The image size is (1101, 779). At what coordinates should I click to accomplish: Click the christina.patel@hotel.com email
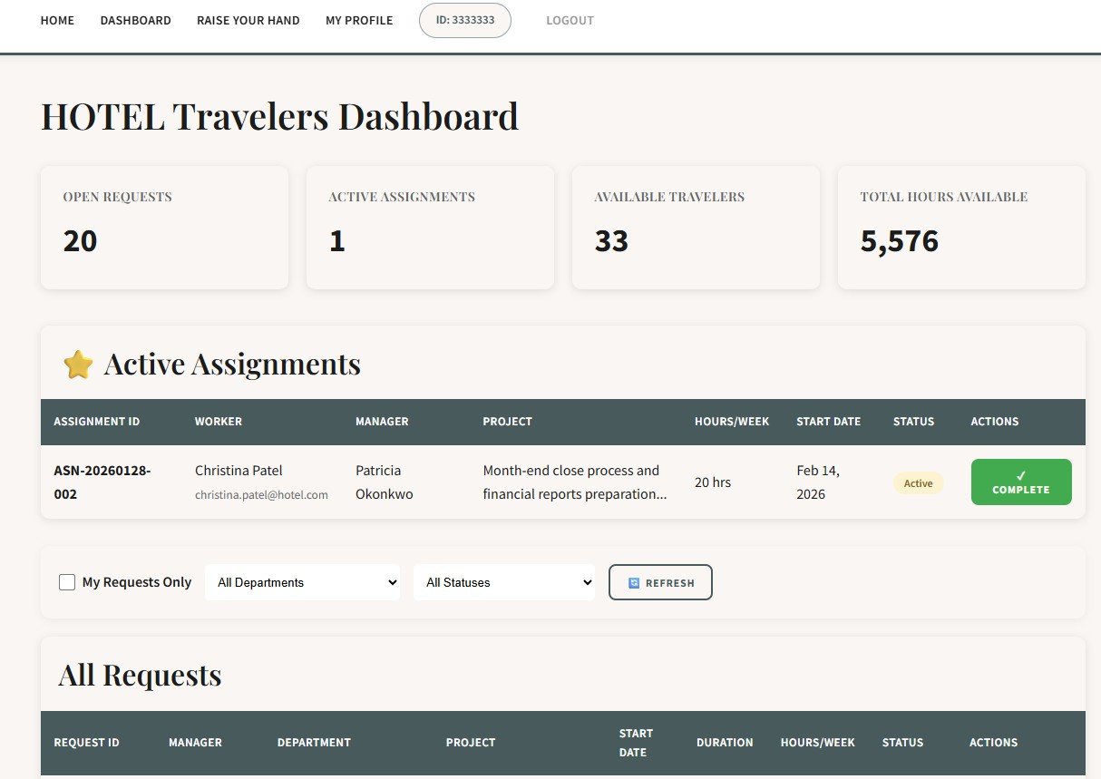(x=261, y=495)
